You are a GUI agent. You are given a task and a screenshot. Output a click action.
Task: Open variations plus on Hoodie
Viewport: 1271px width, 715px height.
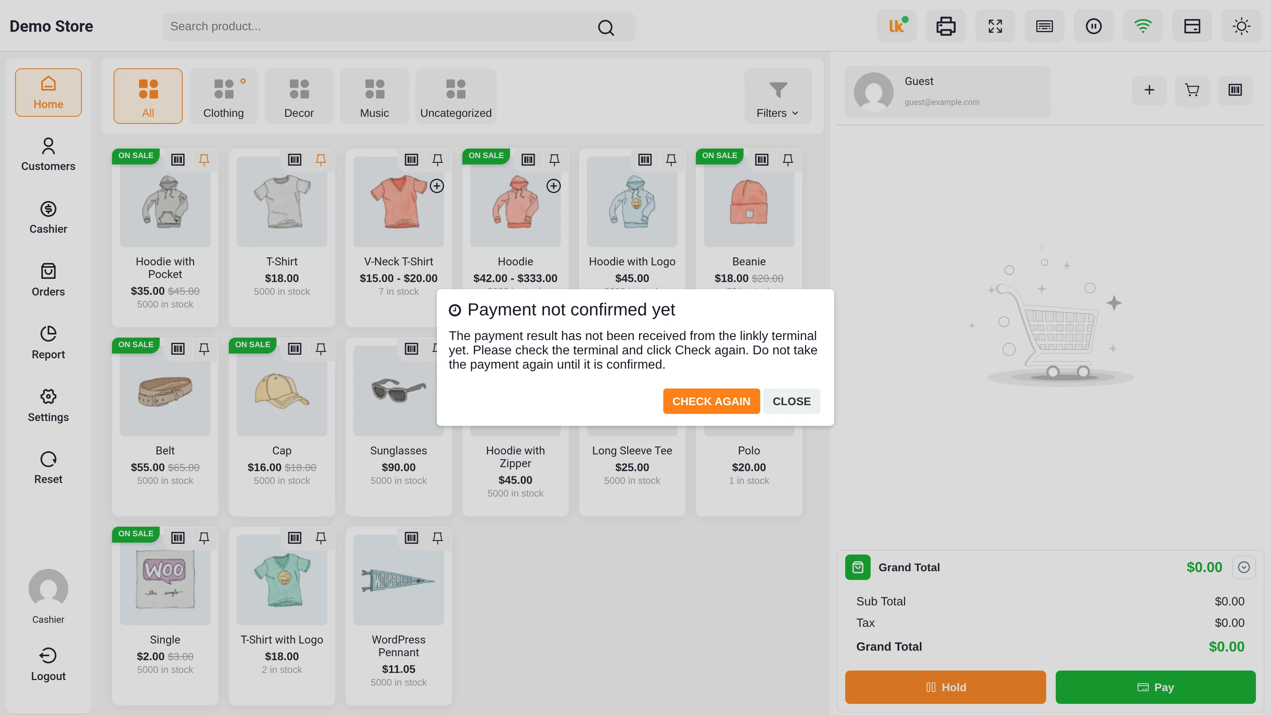click(x=554, y=186)
